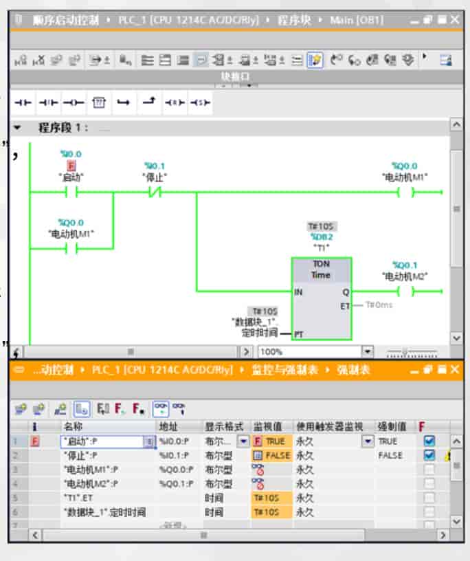Click the 地址 column header
Screen dimensions: 470x561
click(x=180, y=426)
